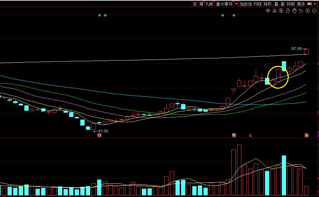Start chart replay with the circular play icon
Image resolution: width=319 pixels, height=197 pixels.
click(281, 11)
